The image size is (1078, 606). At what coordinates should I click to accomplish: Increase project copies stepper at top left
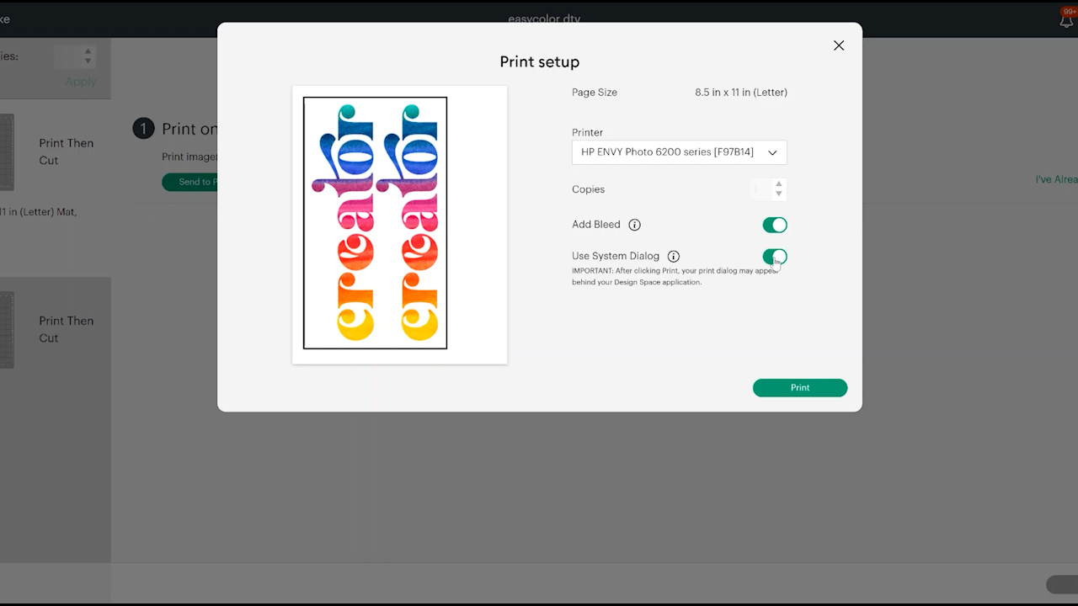click(x=88, y=52)
